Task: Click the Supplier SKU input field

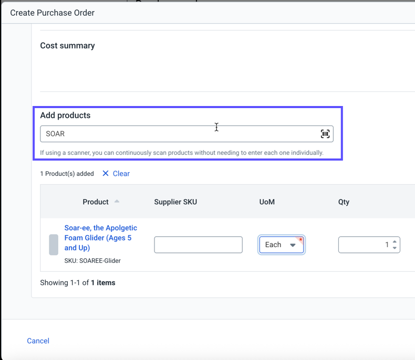Action: pyautogui.click(x=198, y=245)
